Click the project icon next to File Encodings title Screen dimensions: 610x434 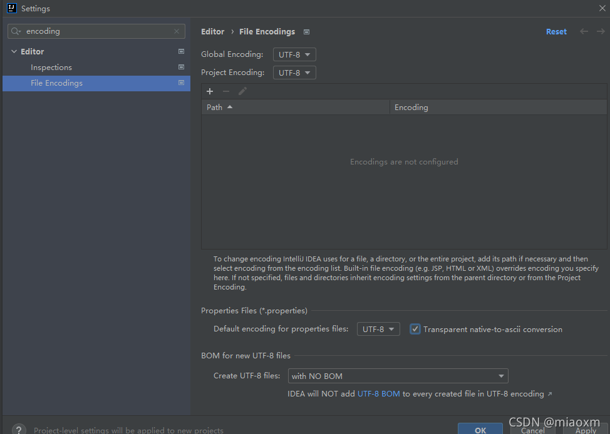click(306, 32)
